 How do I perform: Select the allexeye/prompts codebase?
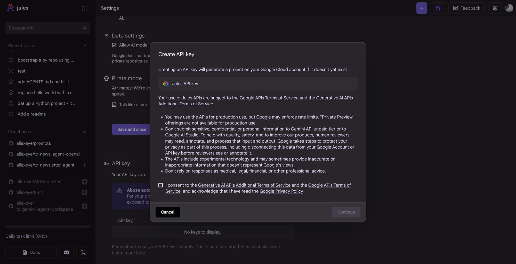point(34,143)
